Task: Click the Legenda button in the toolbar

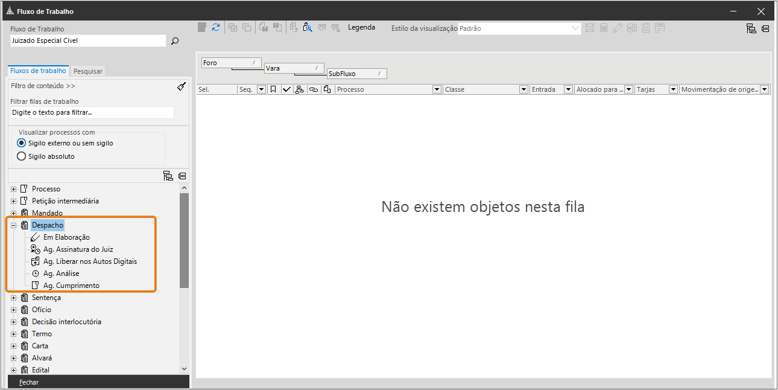Action: tap(361, 27)
